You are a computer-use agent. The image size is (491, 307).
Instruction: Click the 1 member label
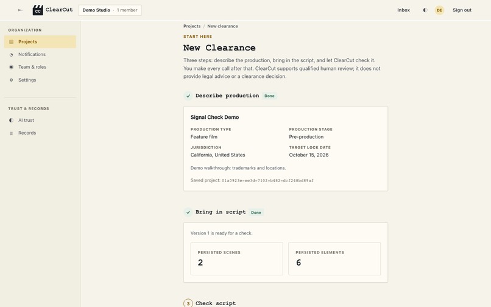click(127, 10)
